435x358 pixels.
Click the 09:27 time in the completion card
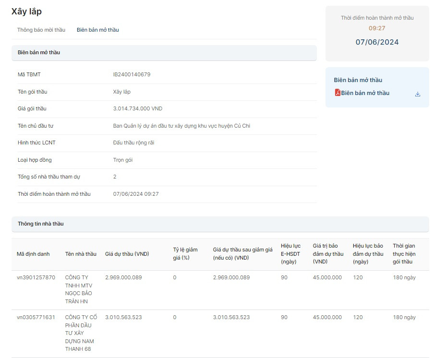(x=377, y=28)
